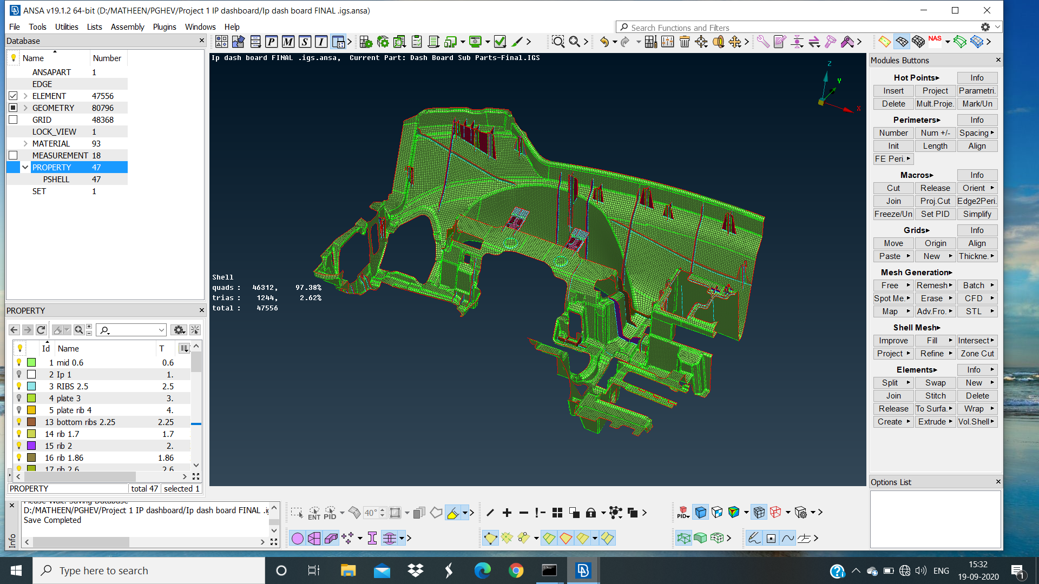Activate the PID selection mode icon
1039x584 pixels.
(329, 513)
